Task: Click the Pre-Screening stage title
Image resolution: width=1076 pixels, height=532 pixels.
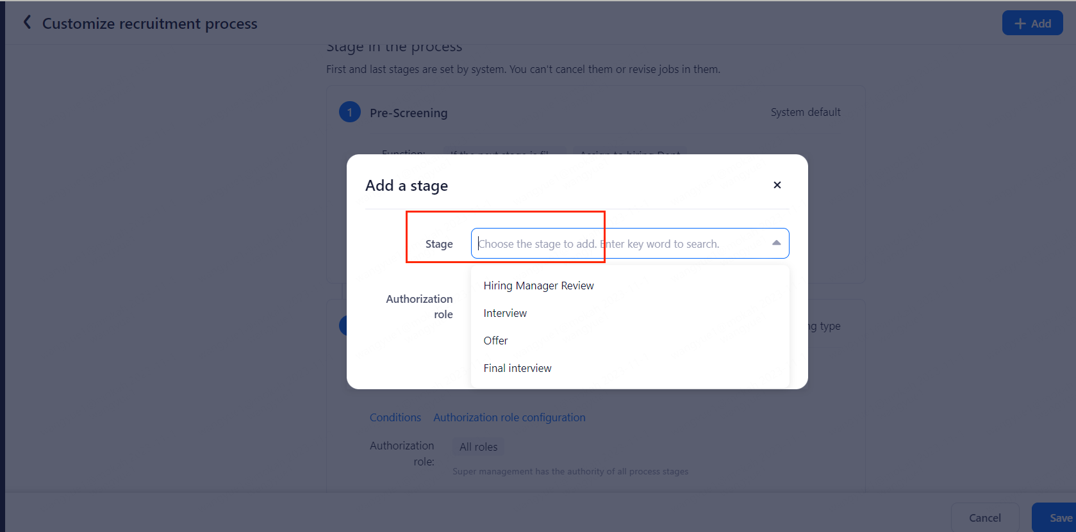Action: point(408,113)
